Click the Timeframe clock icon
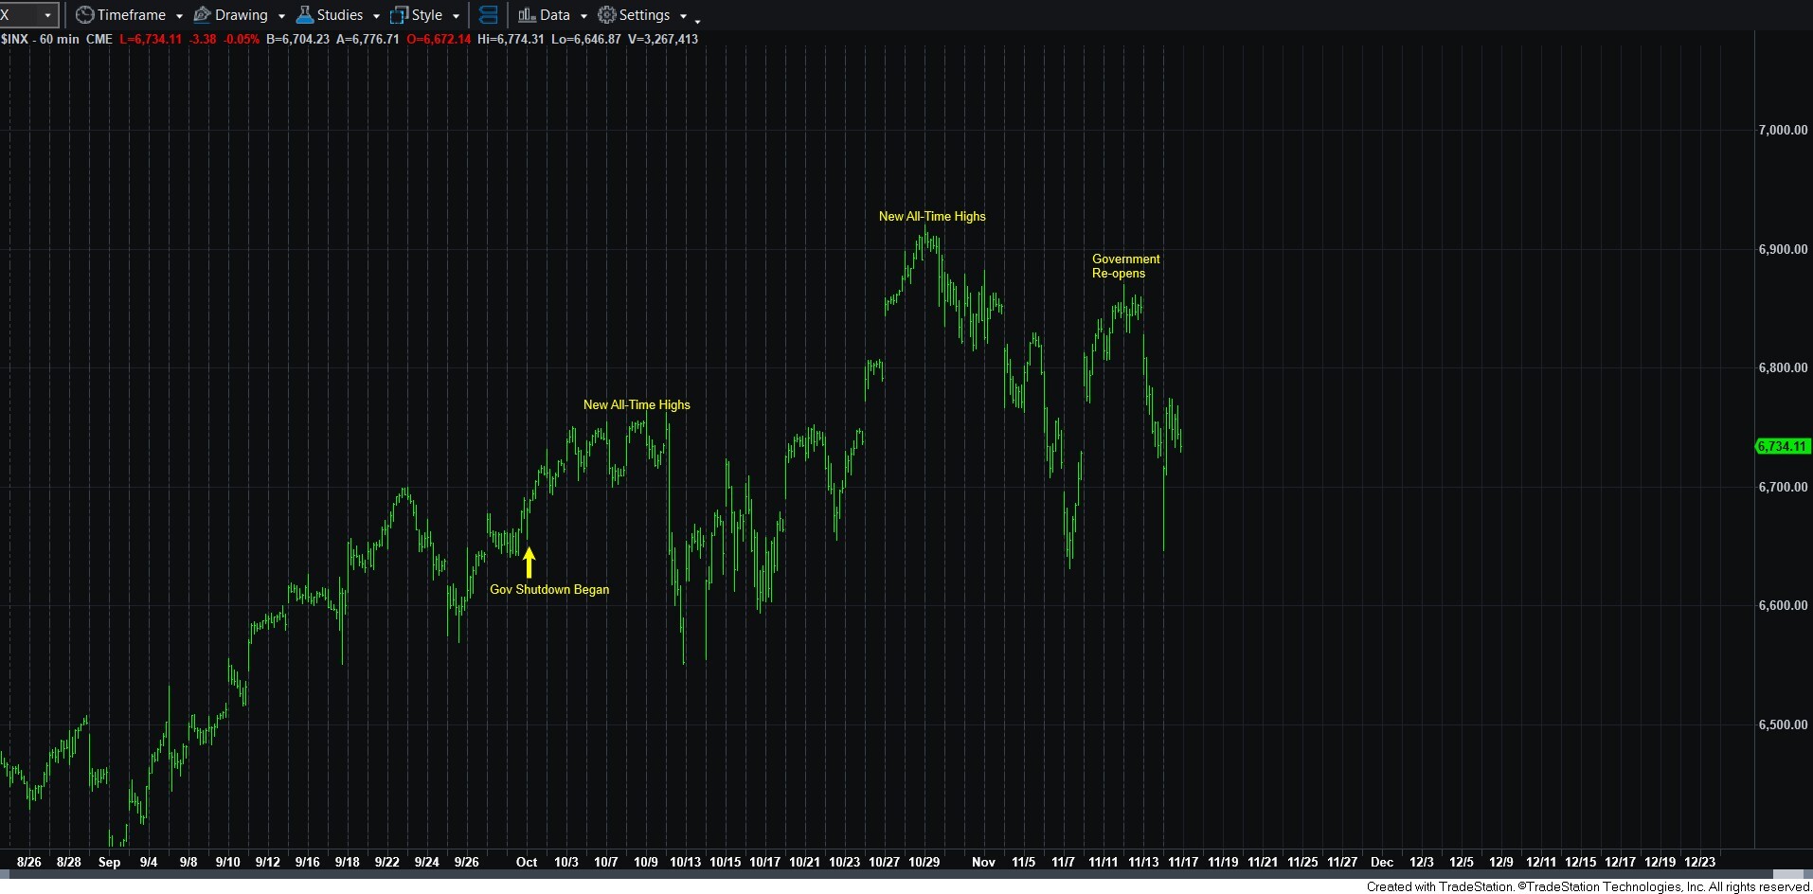Image resolution: width=1813 pixels, height=894 pixels. click(x=84, y=15)
